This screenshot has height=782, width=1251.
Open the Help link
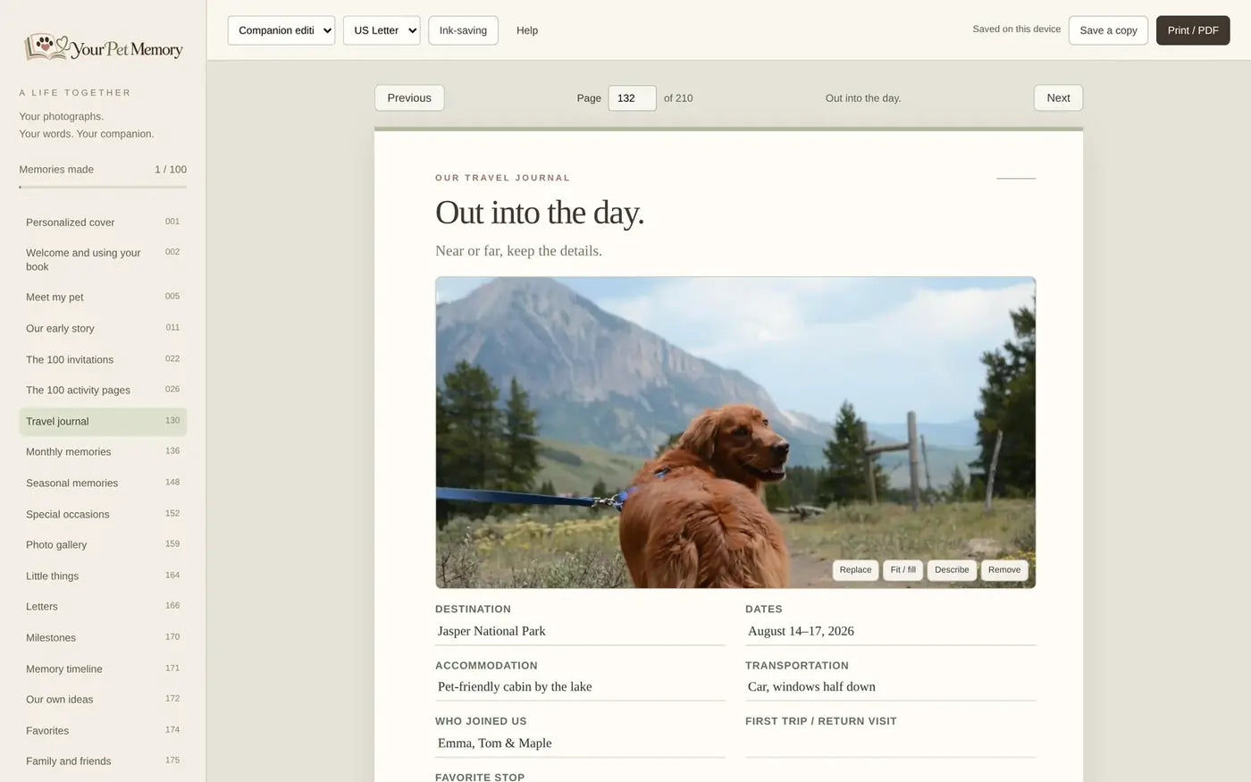[x=527, y=30]
